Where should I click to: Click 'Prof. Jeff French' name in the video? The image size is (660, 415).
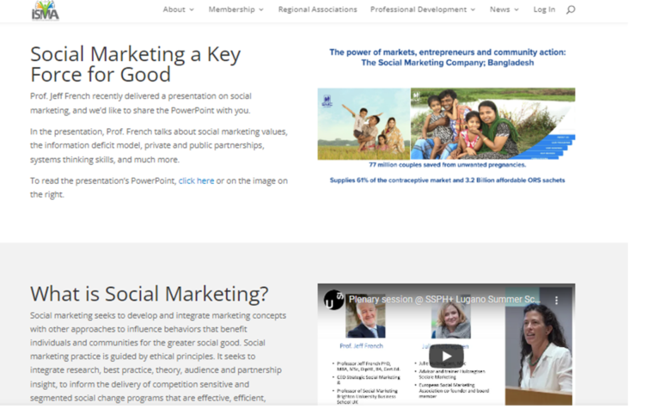pyautogui.click(x=361, y=346)
